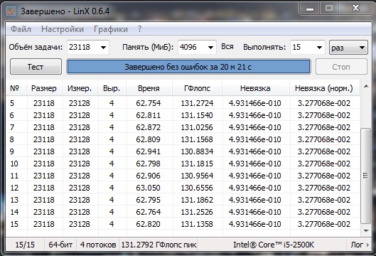Click row number 10 cell
The image size is (376, 256).
pos(14,164)
